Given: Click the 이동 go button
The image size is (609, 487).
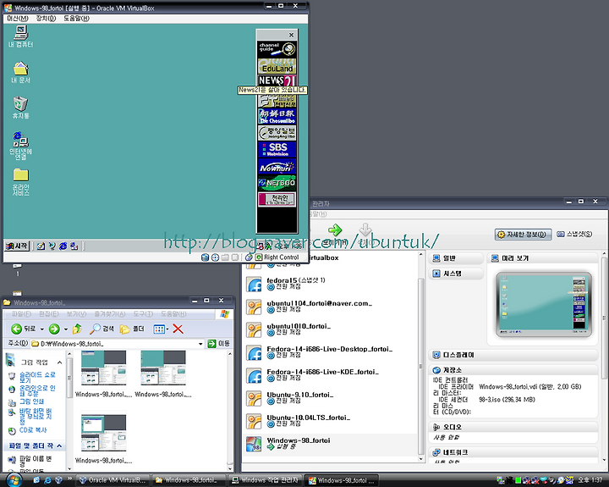Looking at the screenshot, I should pos(218,344).
